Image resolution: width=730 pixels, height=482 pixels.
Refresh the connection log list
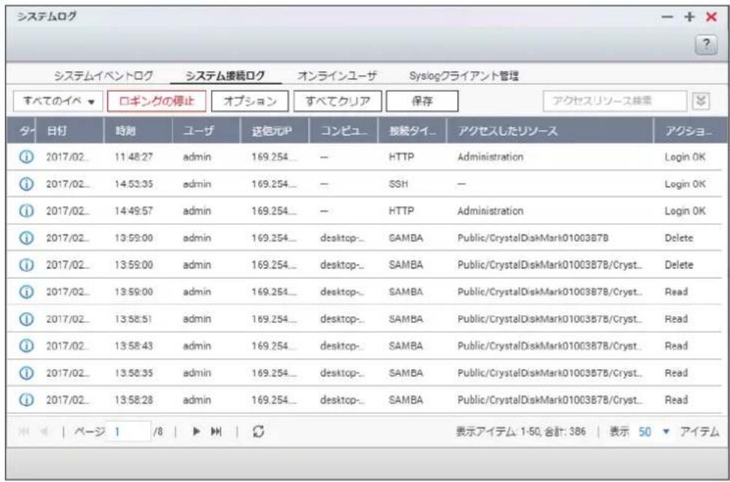258,432
